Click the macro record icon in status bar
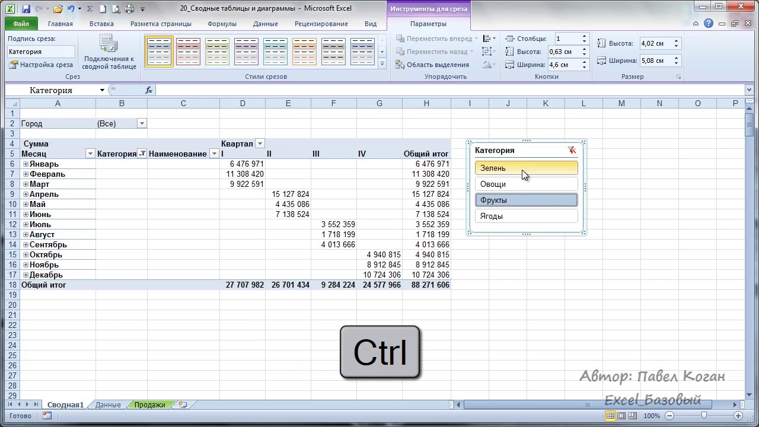 pyautogui.click(x=47, y=416)
